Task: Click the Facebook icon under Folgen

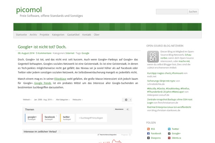Action: (148, 133)
